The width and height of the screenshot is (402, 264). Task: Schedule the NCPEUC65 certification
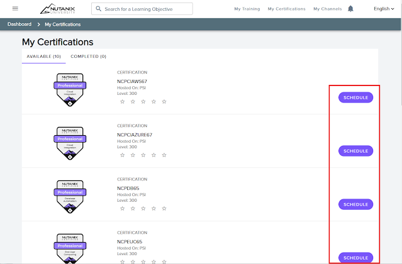[x=355, y=258]
